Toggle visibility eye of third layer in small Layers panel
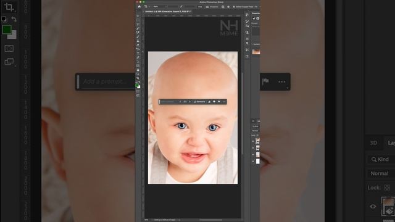The height and width of the screenshot is (222, 395). [253, 155]
